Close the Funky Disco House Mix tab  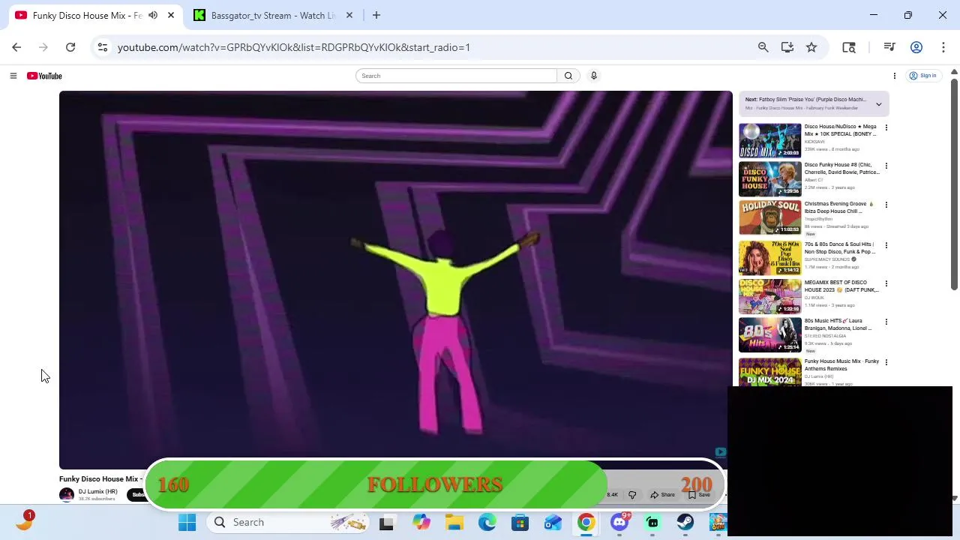(x=171, y=15)
